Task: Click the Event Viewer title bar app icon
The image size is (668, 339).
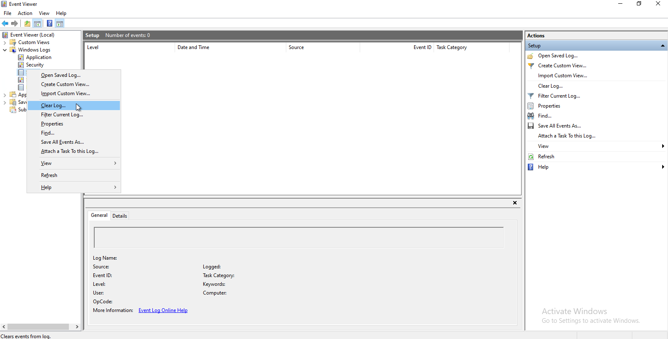Action: click(4, 4)
